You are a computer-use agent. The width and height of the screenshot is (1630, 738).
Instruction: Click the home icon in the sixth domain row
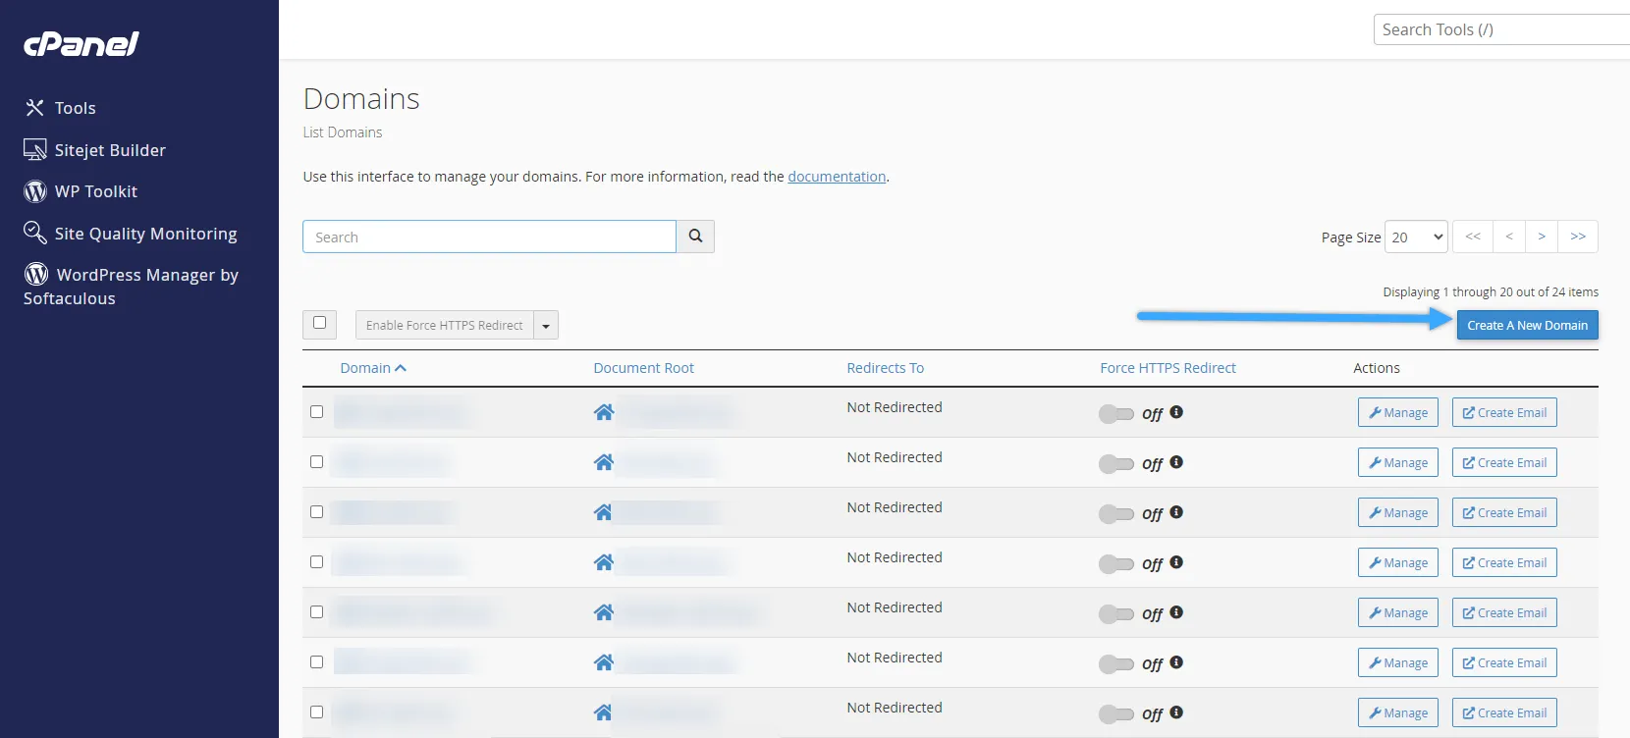pyautogui.click(x=603, y=662)
